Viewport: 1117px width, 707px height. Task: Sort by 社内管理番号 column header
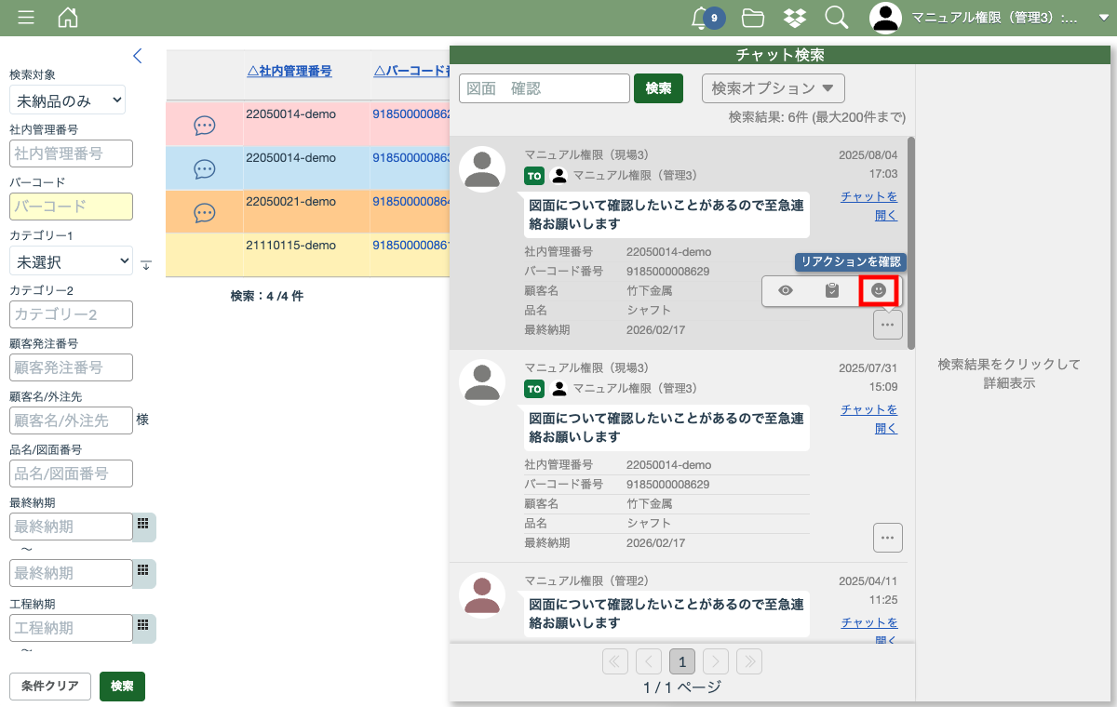click(x=289, y=71)
